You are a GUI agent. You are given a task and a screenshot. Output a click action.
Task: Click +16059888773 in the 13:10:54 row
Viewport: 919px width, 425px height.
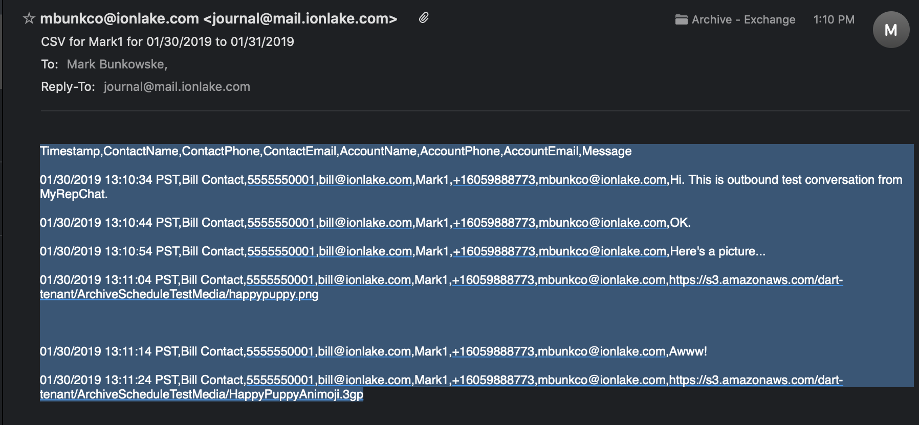494,251
